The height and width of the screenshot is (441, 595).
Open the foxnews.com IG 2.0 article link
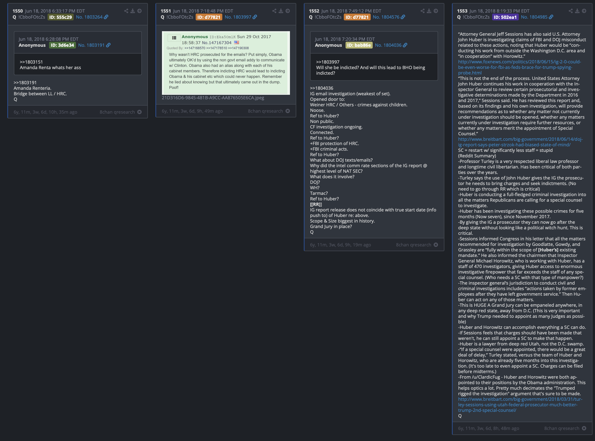[520, 67]
